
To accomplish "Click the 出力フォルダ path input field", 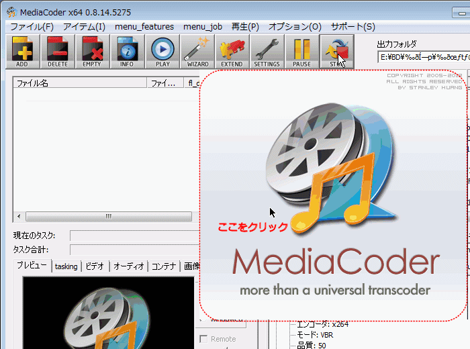I will coord(423,57).
